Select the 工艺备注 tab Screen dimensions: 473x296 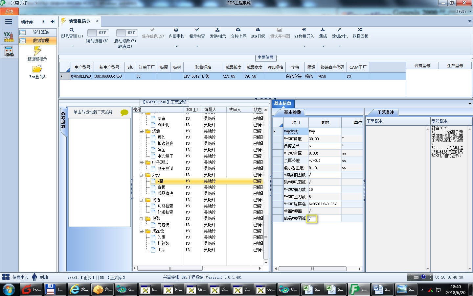click(x=386, y=112)
